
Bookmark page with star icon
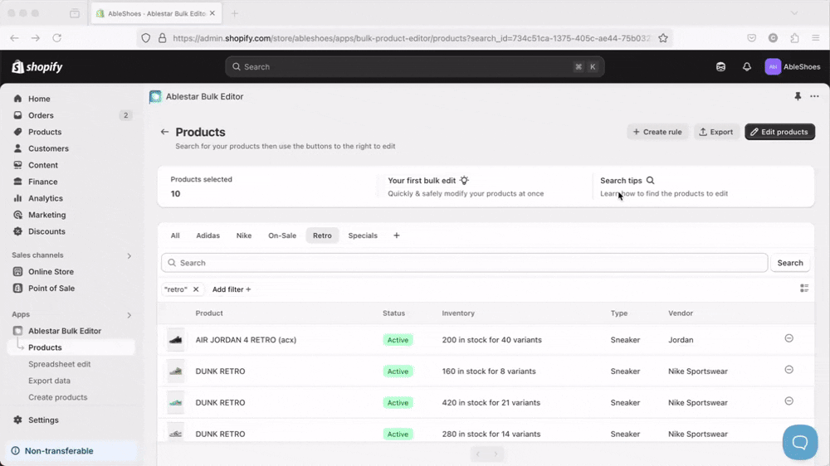(x=662, y=38)
